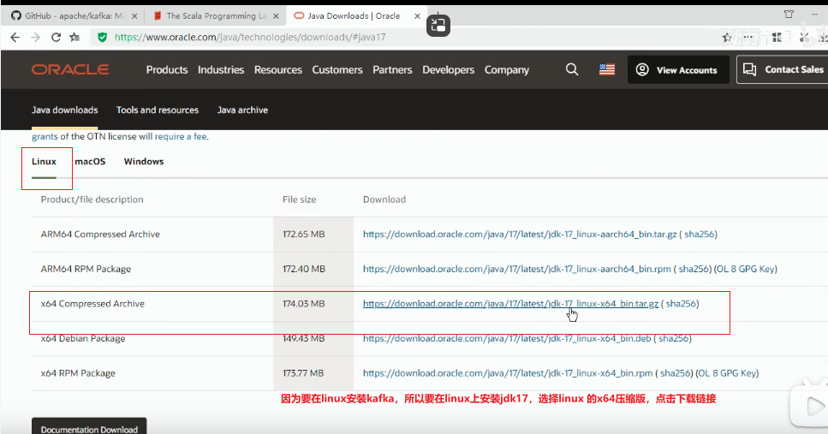Click the Oracle logo
Screen dimensions: 828x434
click(70, 69)
